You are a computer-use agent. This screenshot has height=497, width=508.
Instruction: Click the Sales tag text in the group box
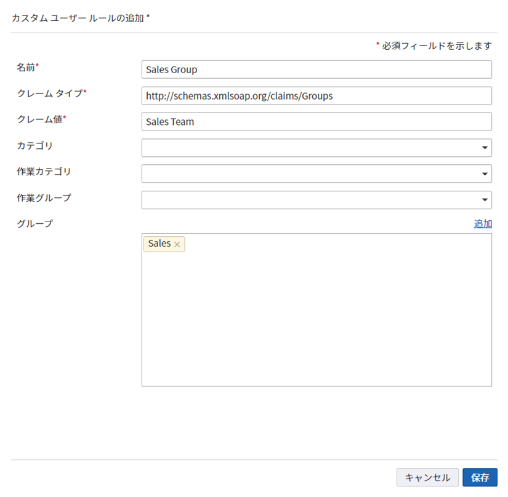click(159, 244)
